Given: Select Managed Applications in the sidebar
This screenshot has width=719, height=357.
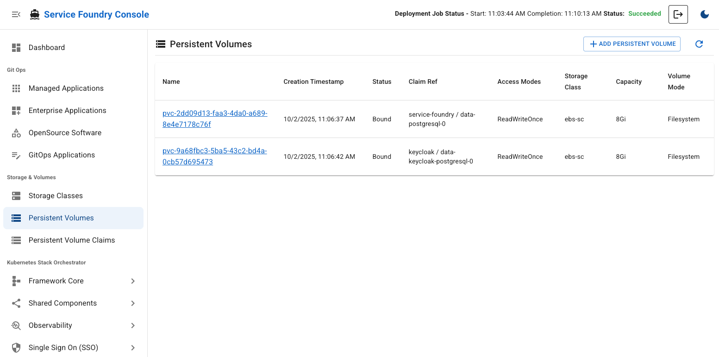Looking at the screenshot, I should coord(66,88).
